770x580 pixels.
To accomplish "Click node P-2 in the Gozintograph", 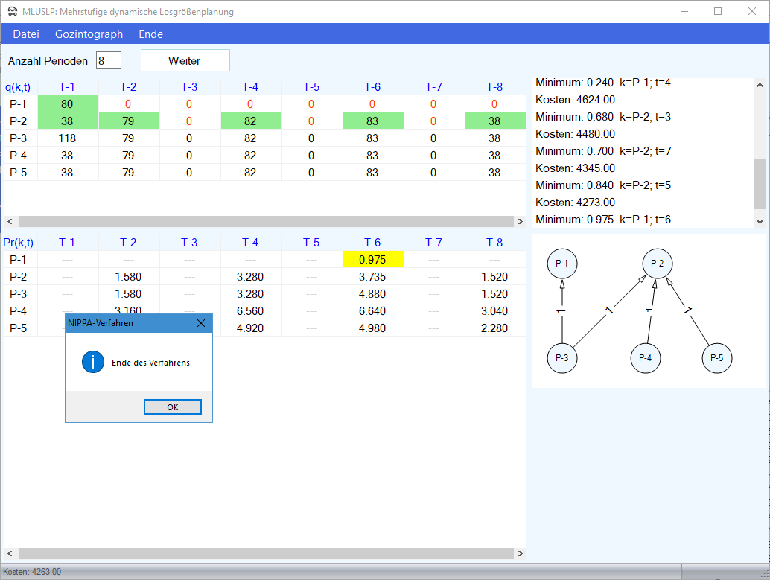I will click(x=657, y=263).
